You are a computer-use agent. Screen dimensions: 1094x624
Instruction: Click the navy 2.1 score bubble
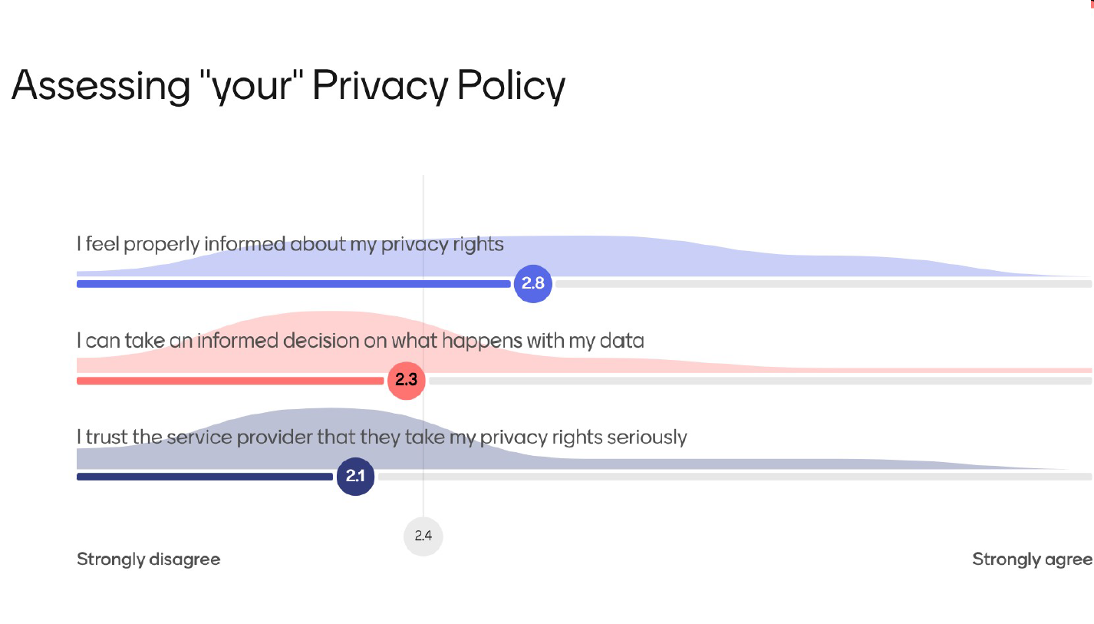355,477
